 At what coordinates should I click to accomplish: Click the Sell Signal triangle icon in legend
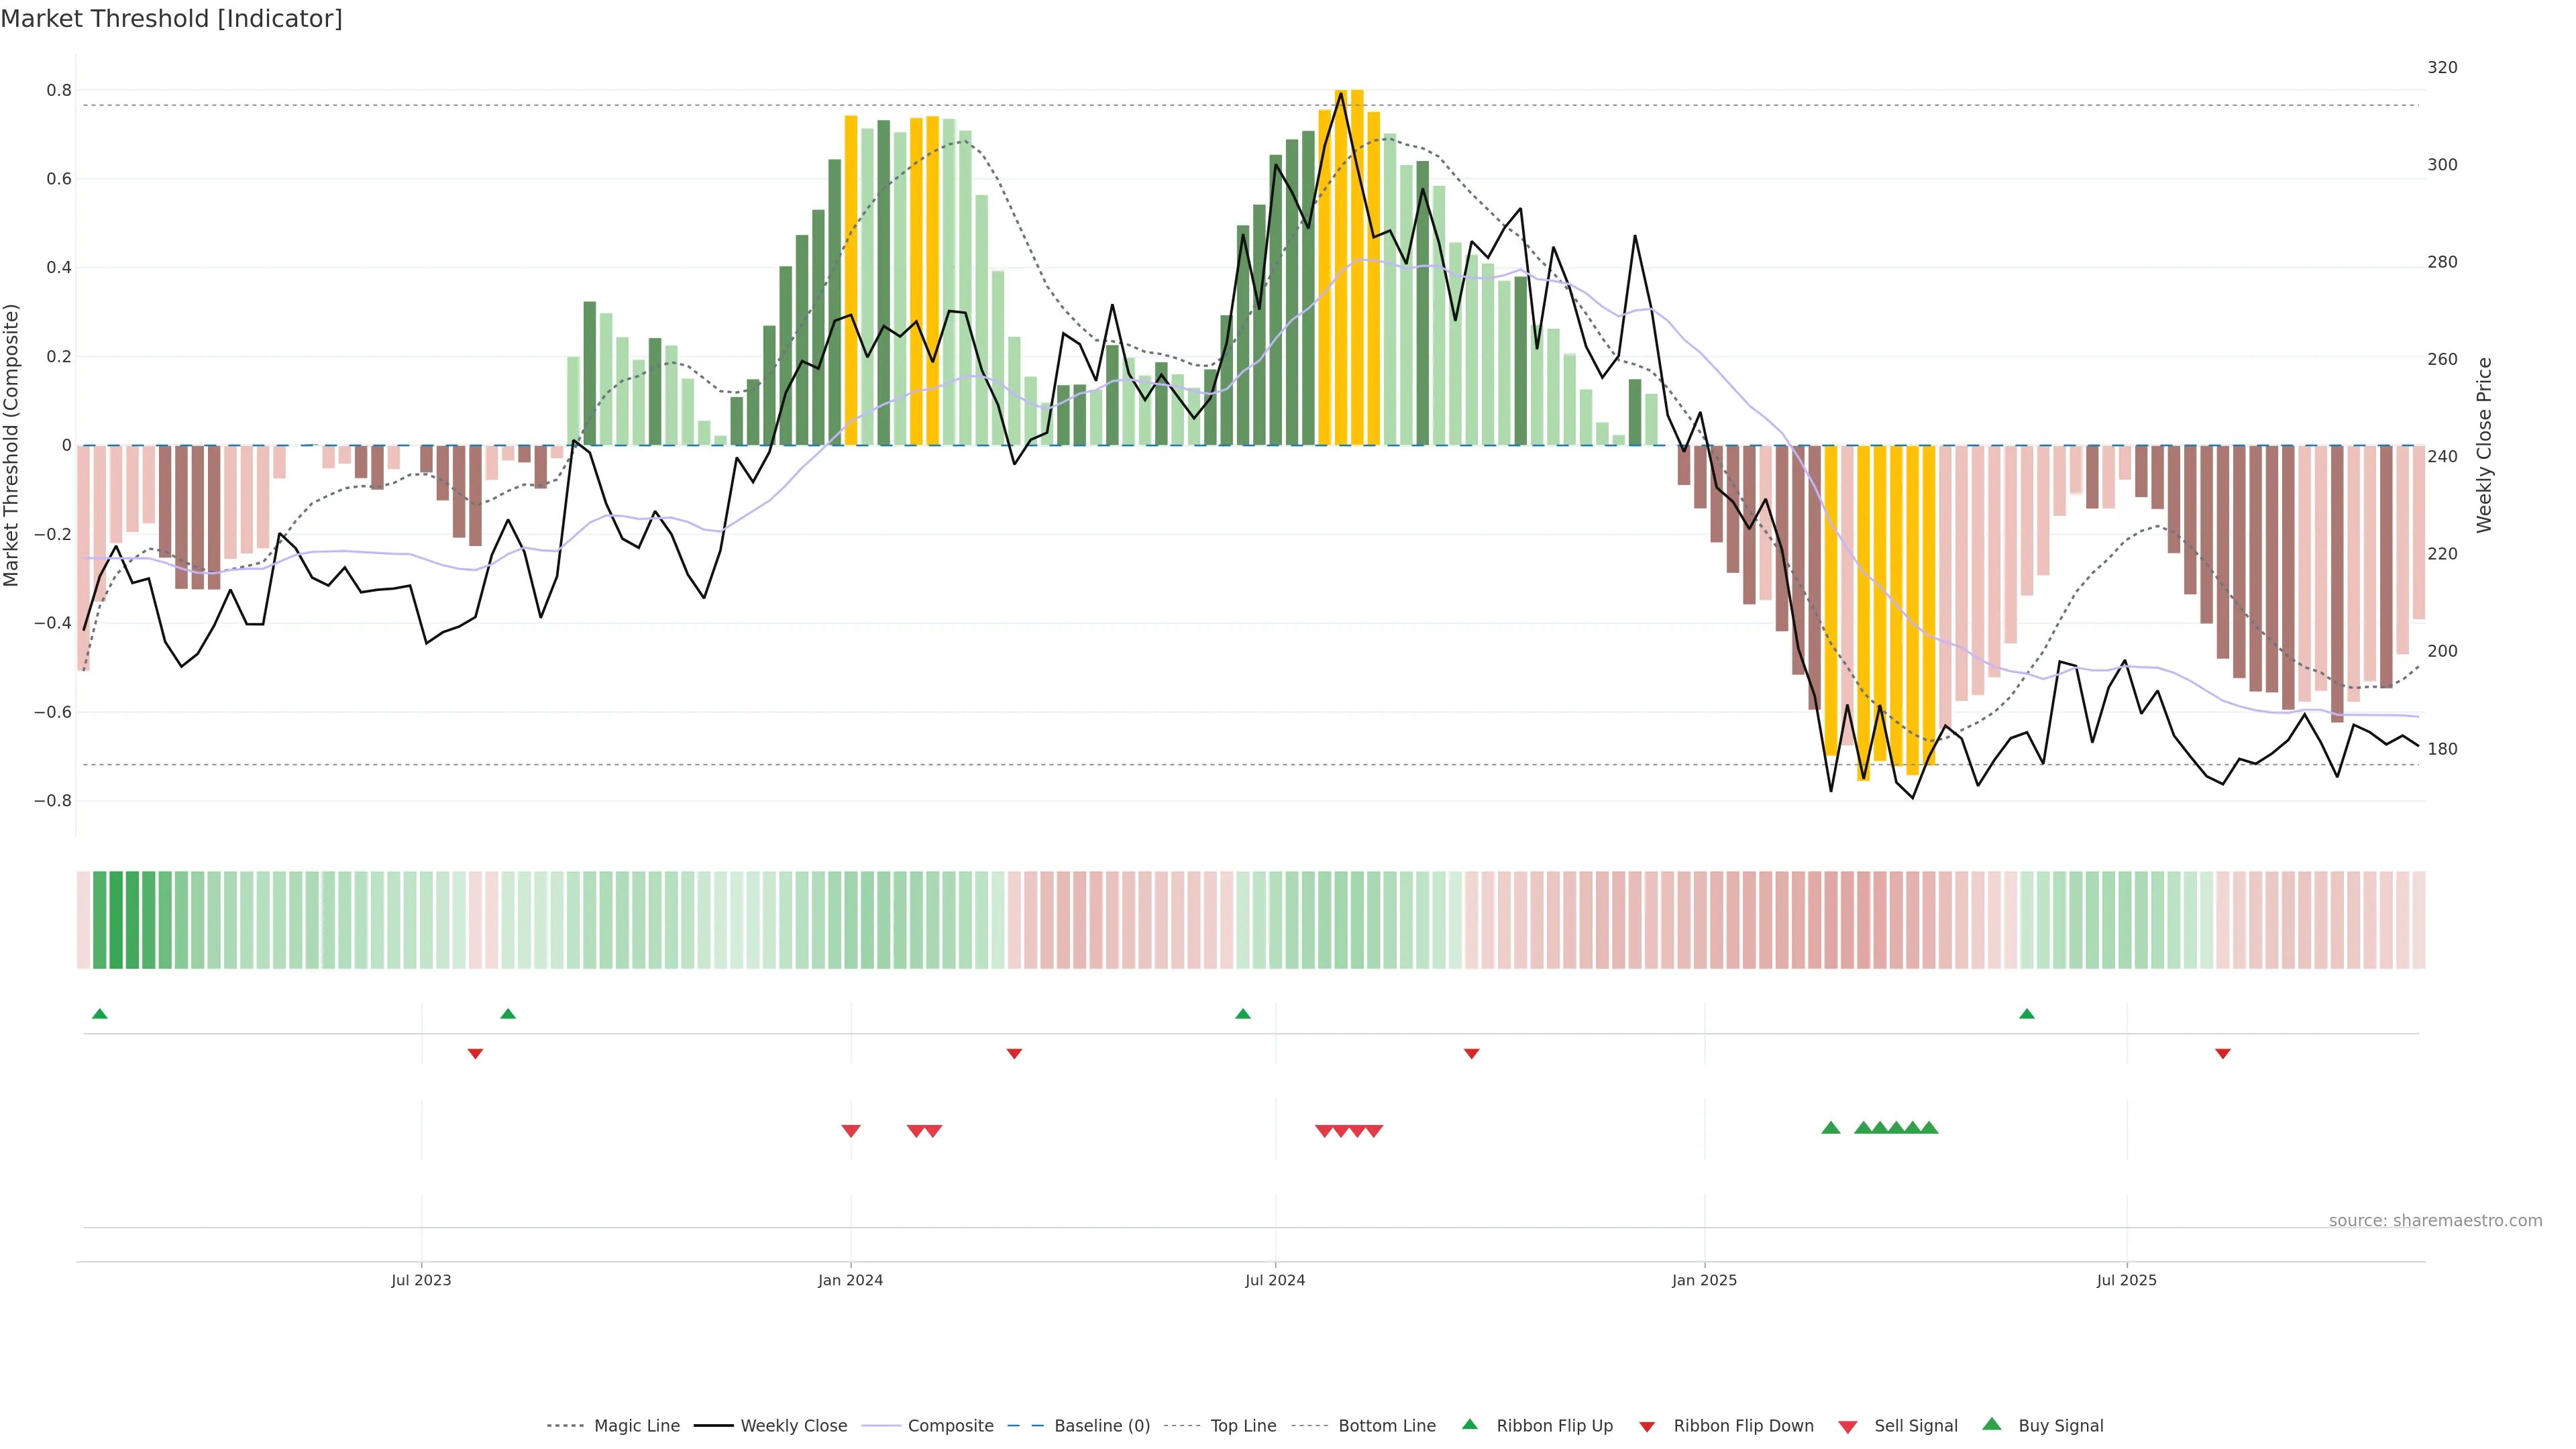pyautogui.click(x=1848, y=1427)
